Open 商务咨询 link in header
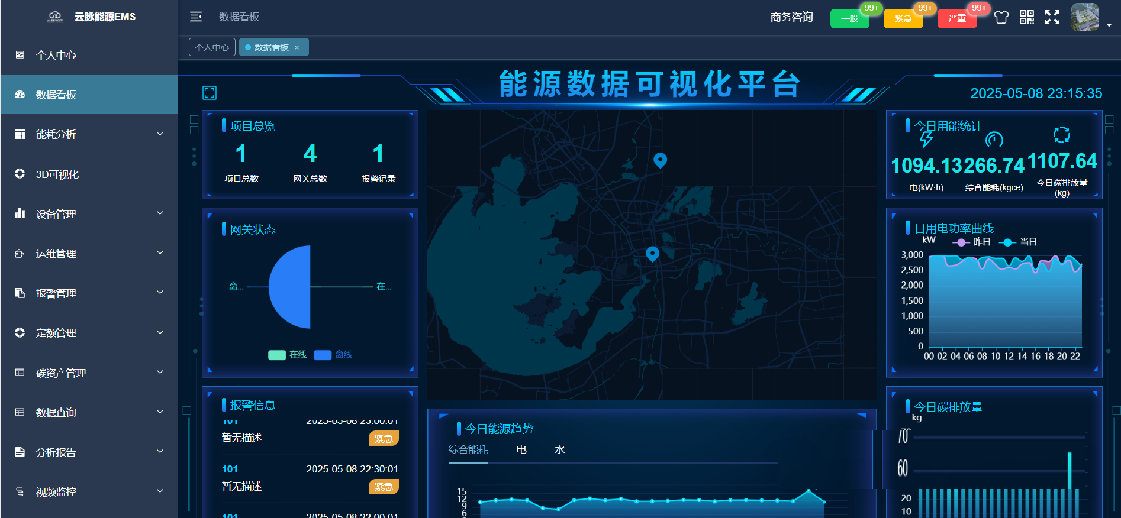This screenshot has width=1121, height=518. (x=792, y=17)
